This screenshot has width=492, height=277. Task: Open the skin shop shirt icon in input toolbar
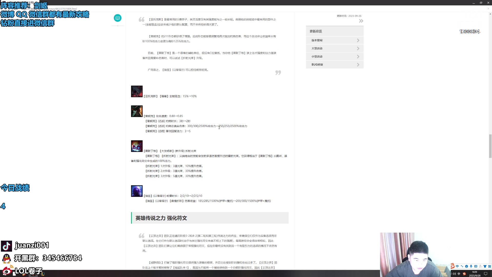[x=485, y=266]
